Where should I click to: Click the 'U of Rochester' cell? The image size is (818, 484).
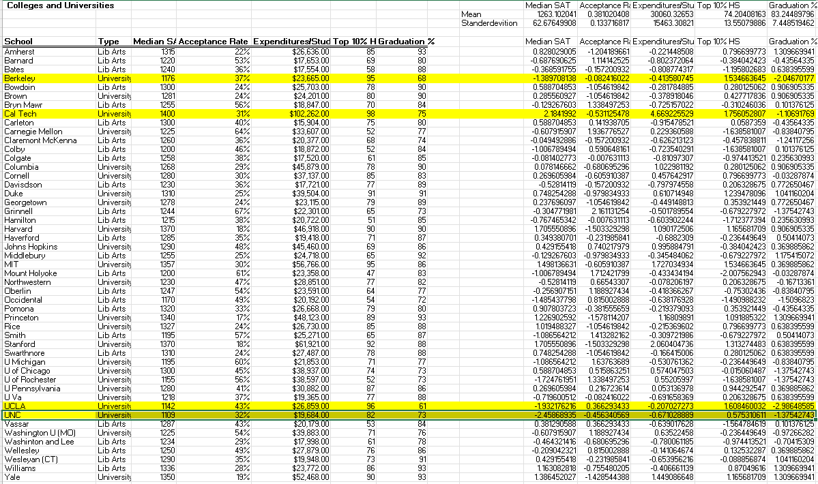tap(30, 379)
